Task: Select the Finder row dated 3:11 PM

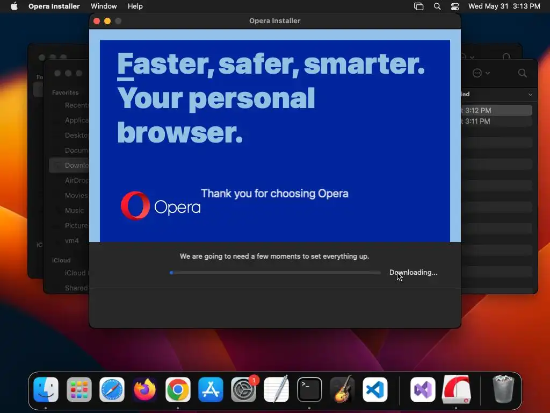Action: (497, 121)
